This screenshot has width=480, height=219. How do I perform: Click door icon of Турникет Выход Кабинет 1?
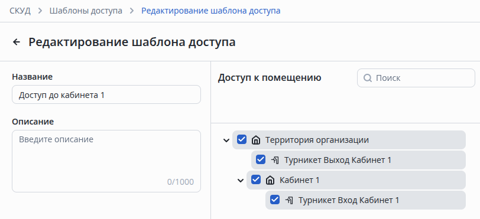275,160
